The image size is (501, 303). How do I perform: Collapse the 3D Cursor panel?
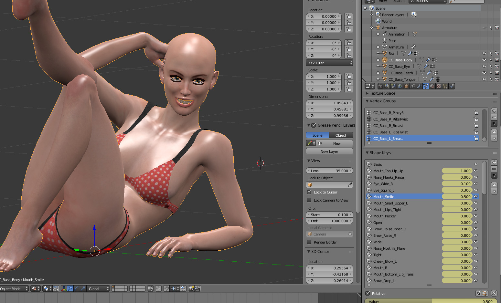(309, 251)
